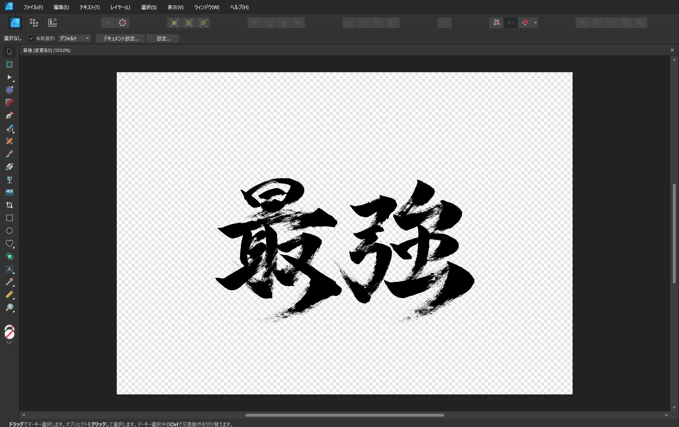Select the Crop tool
The image size is (679, 427).
[x=9, y=205]
